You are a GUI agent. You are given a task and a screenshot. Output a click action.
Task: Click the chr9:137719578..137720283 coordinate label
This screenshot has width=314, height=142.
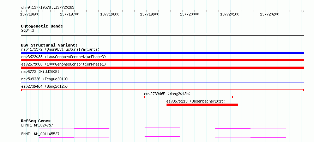48,7
